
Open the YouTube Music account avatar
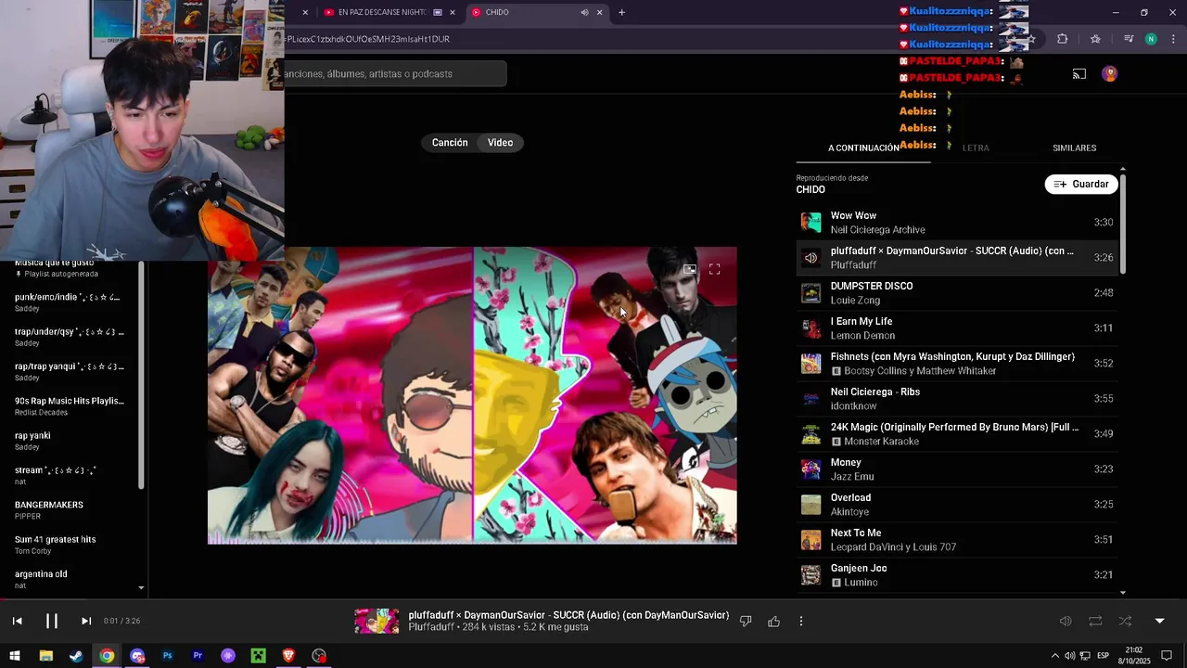point(1109,74)
